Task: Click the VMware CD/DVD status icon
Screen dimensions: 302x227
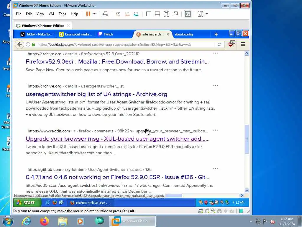Action: pos(207,211)
